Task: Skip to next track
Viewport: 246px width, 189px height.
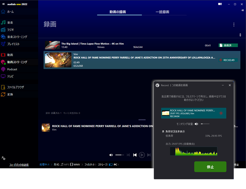Action: (x=149, y=155)
